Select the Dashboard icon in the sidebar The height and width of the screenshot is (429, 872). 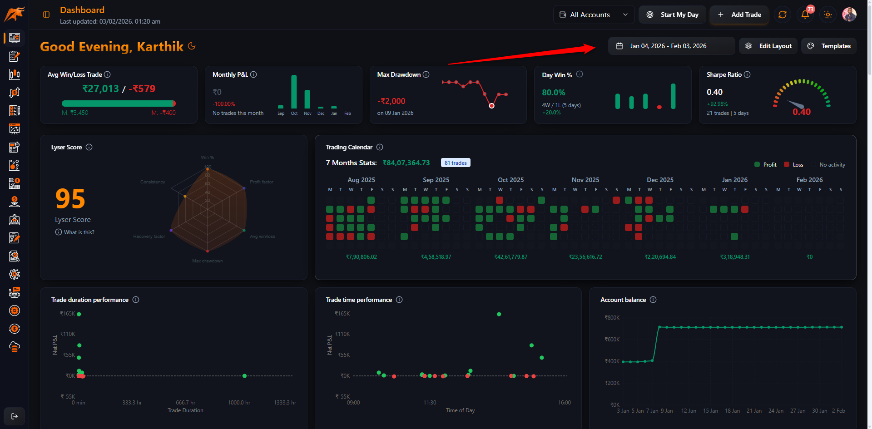pos(14,38)
